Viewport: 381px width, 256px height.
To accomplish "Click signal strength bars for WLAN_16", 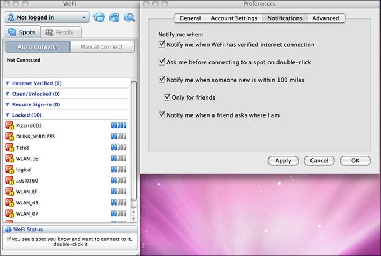I will 119,159.
